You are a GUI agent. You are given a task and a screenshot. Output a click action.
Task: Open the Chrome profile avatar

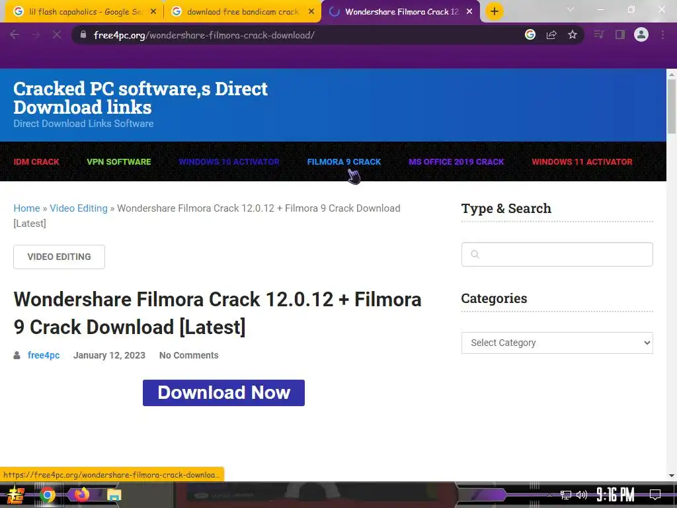point(641,34)
